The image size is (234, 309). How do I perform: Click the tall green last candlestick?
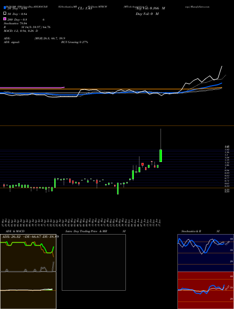[161, 156]
